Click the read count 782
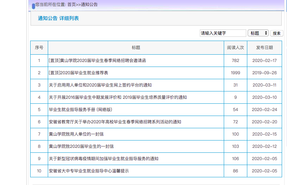 (236, 61)
